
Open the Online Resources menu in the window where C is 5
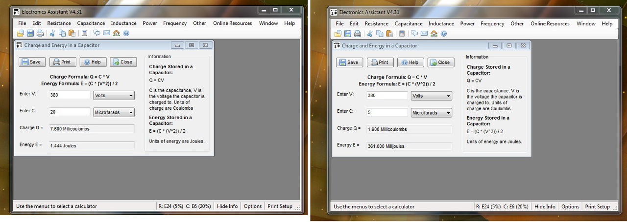pyautogui.click(x=550, y=23)
